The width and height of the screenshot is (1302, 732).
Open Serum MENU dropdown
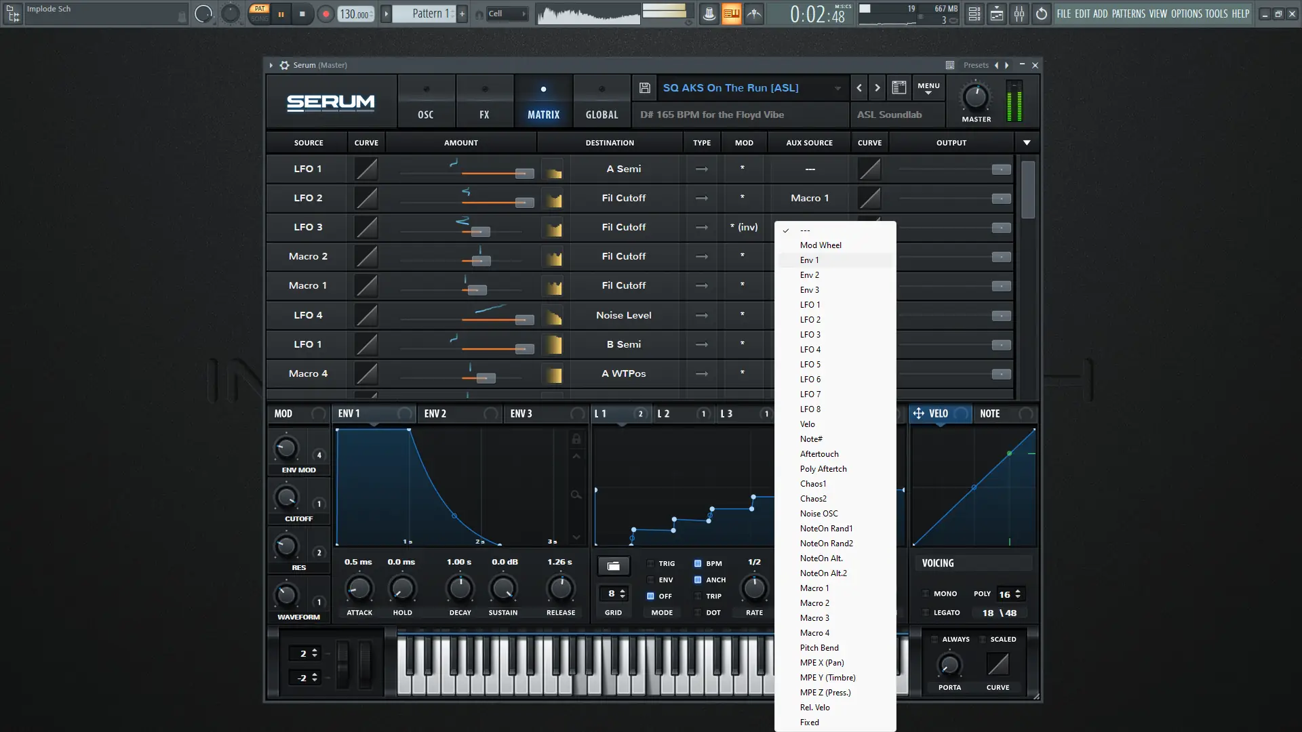point(928,87)
